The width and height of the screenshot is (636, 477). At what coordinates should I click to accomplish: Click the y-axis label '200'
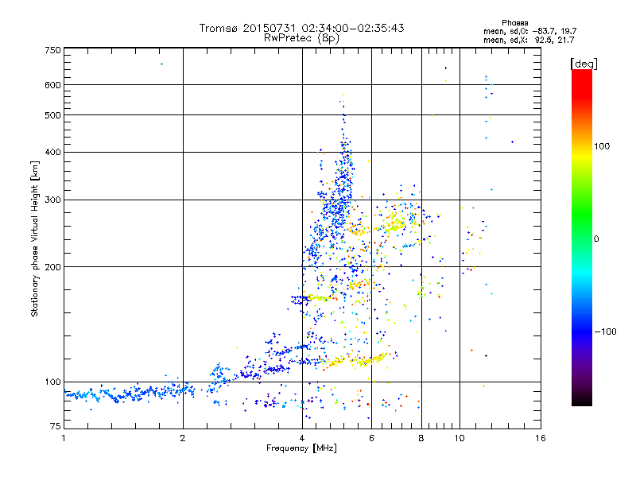coord(53,267)
